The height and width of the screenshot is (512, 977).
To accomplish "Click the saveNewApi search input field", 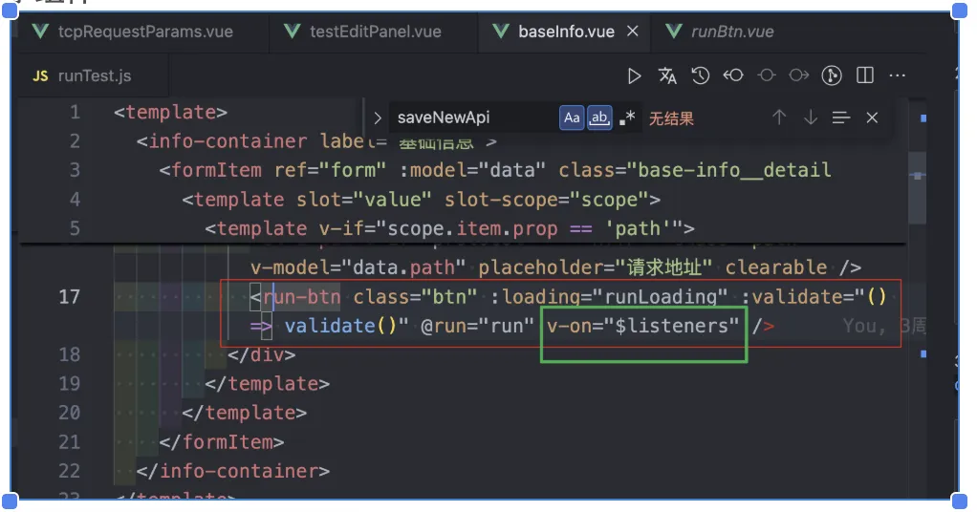I will point(468,118).
